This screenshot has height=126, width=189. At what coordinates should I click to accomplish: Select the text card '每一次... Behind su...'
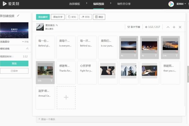coord(87,48)
